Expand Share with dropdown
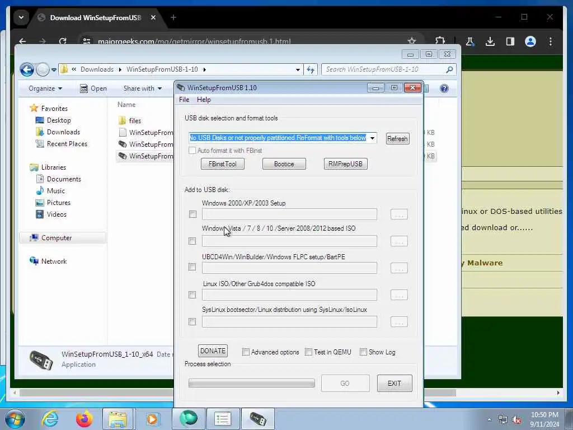The width and height of the screenshot is (573, 430). coord(143,88)
